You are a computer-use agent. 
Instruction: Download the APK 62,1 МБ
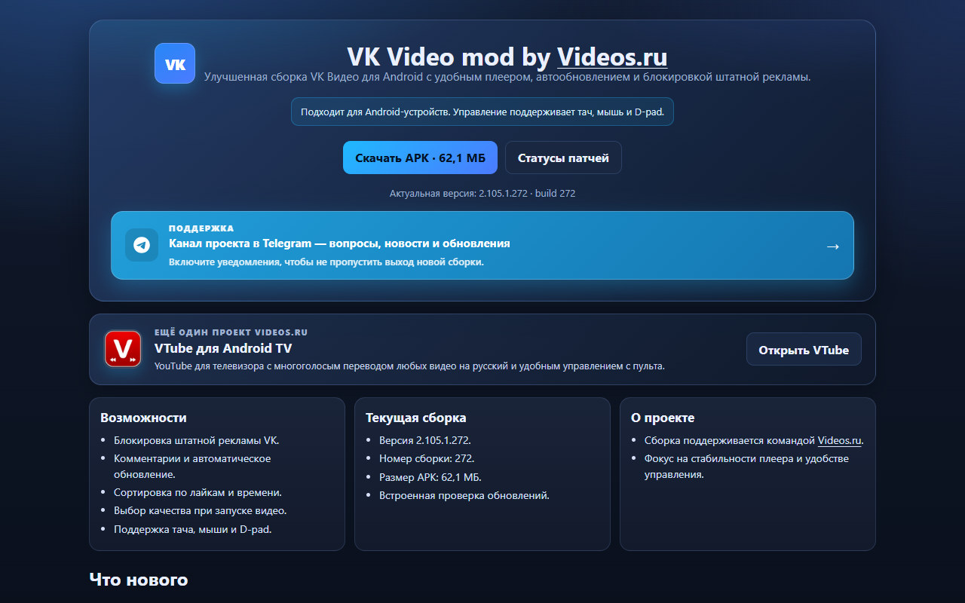[x=420, y=158]
